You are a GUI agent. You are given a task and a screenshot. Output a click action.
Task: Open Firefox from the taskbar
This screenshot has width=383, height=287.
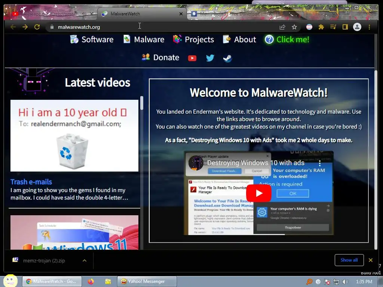point(91,281)
